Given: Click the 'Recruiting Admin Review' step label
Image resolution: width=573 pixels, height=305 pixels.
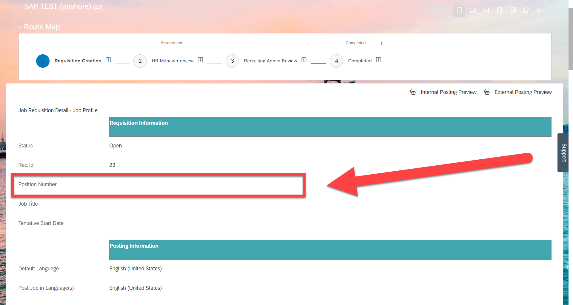Looking at the screenshot, I should tap(270, 61).
